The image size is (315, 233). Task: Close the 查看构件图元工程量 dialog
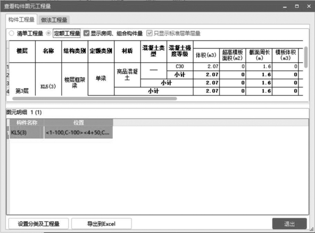(309, 6)
